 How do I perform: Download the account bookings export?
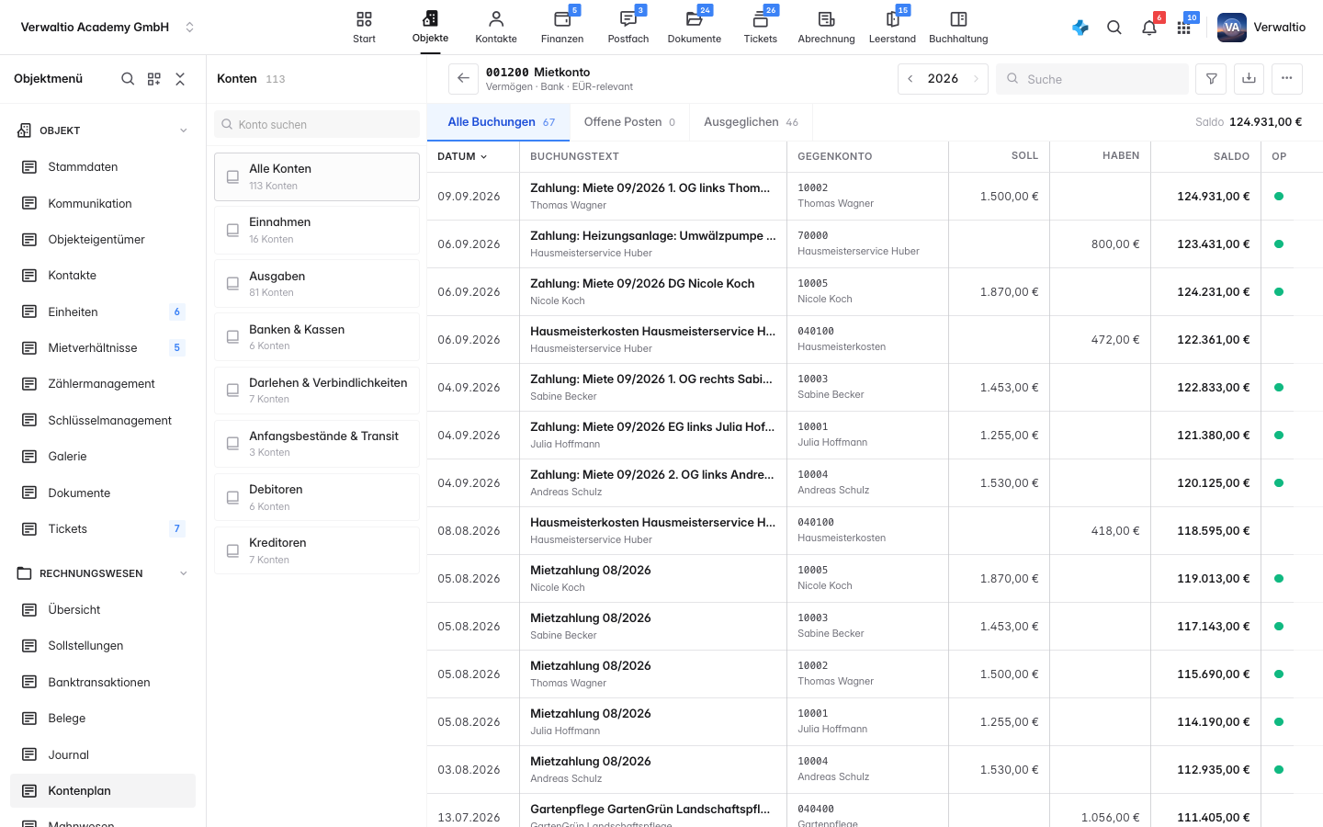tap(1249, 79)
